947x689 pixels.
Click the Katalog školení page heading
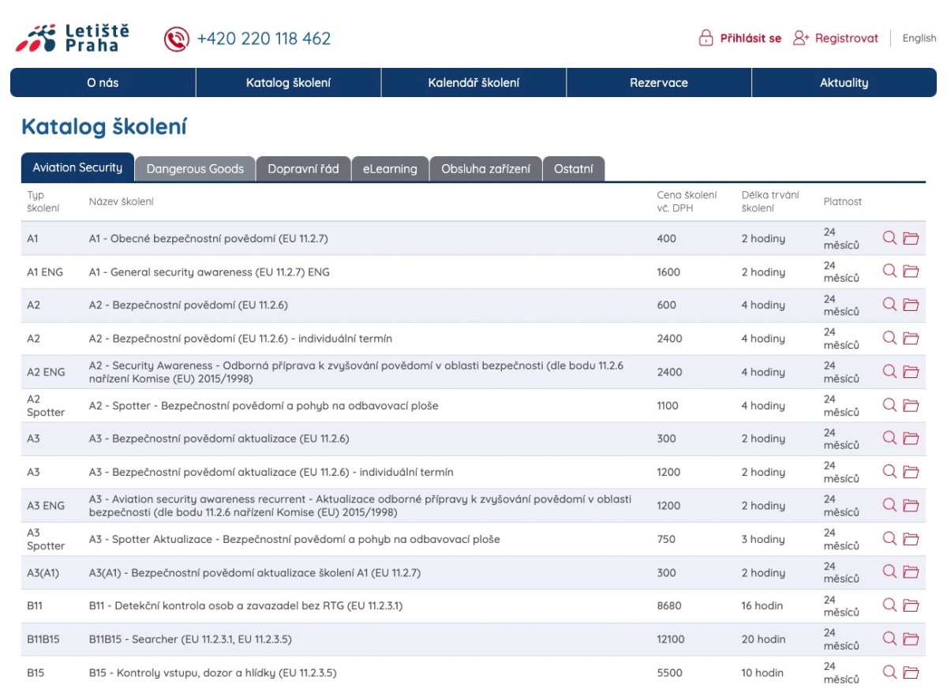click(x=104, y=126)
